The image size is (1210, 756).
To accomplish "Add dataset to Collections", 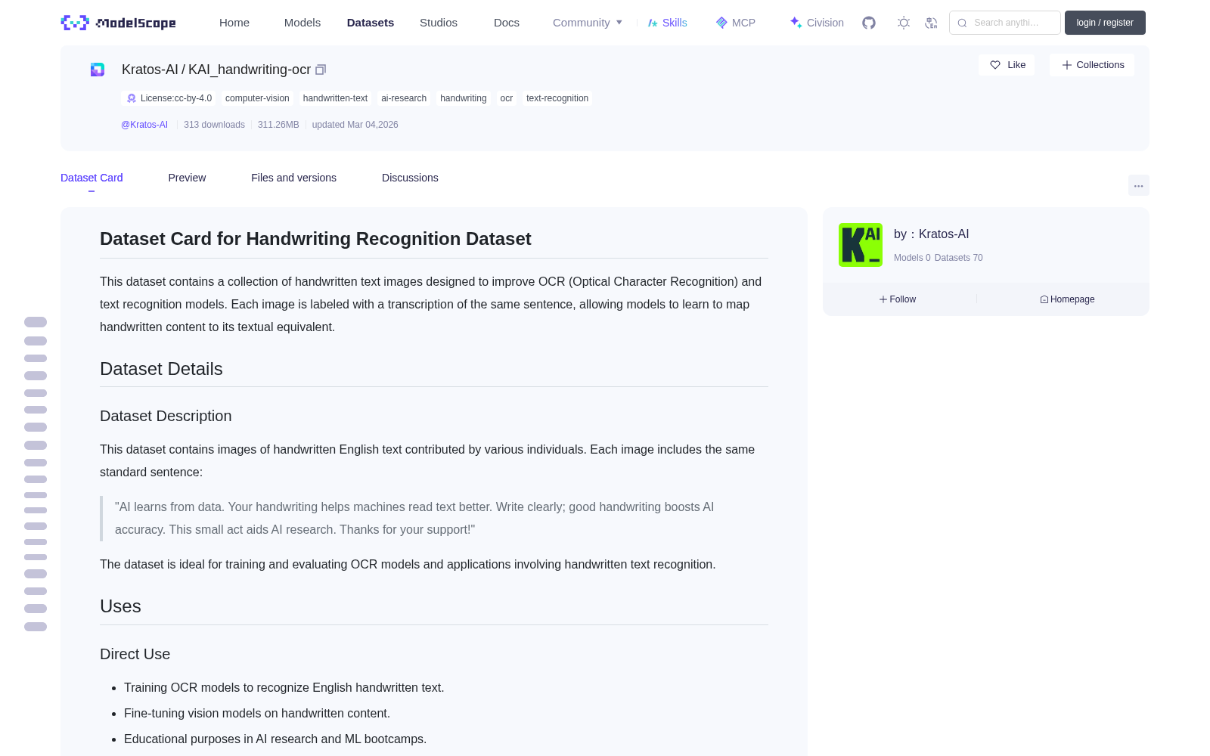I will tap(1092, 65).
